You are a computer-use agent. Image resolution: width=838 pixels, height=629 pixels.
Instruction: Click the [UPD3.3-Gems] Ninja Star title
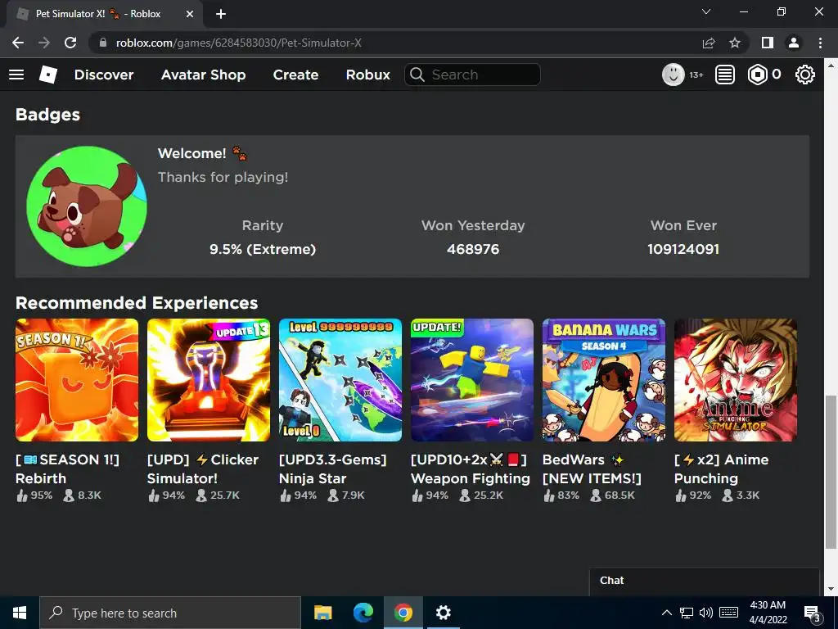(x=333, y=469)
